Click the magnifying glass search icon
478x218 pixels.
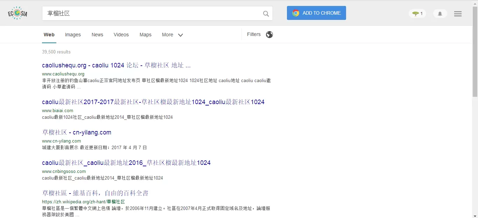point(266,14)
